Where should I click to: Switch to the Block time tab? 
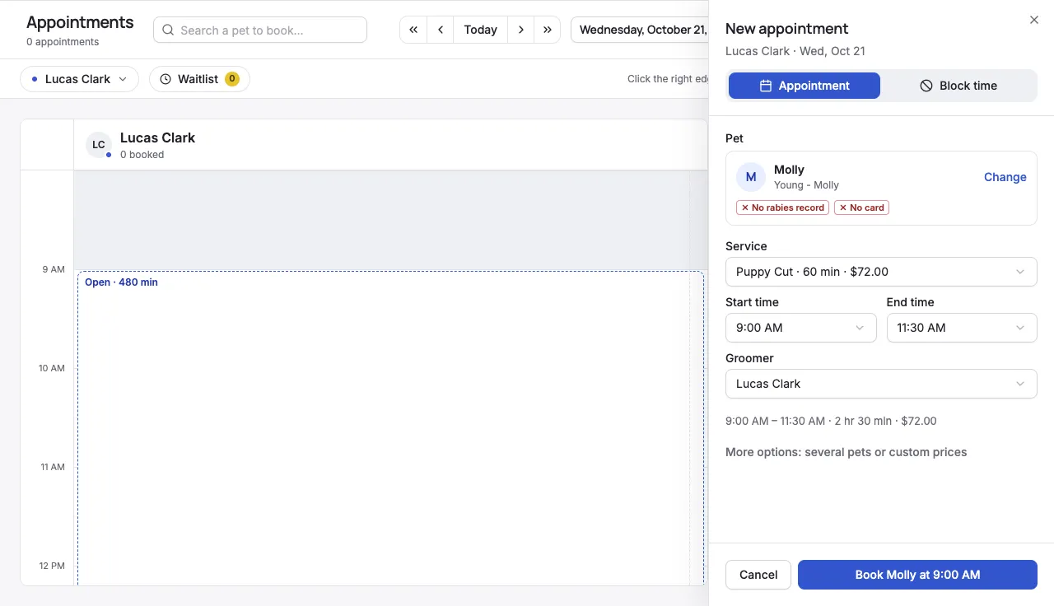click(x=958, y=86)
